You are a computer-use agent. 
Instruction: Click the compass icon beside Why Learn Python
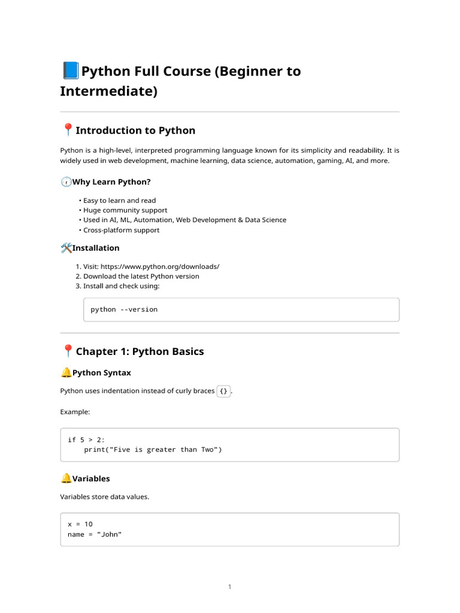pos(66,182)
